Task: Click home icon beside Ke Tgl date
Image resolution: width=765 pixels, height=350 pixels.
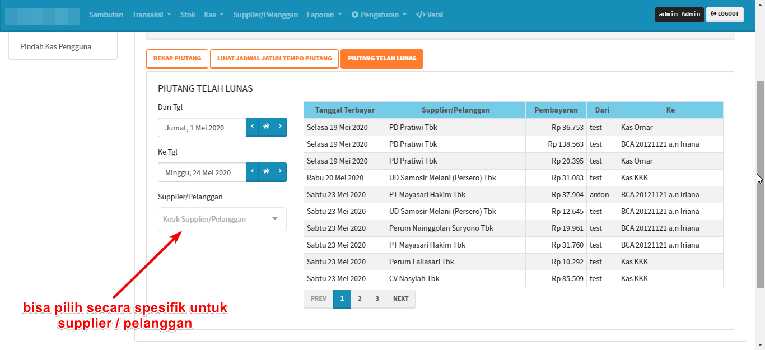Action: (x=266, y=172)
